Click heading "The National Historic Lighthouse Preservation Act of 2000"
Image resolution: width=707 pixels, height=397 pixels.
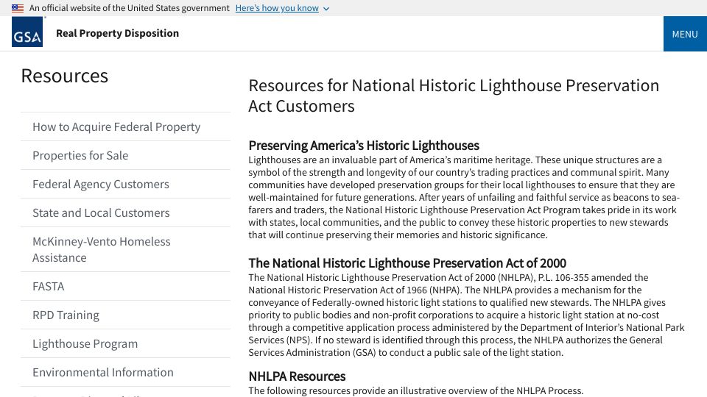(407, 263)
